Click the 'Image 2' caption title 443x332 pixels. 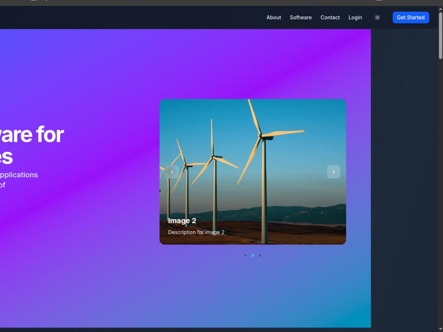point(182,221)
